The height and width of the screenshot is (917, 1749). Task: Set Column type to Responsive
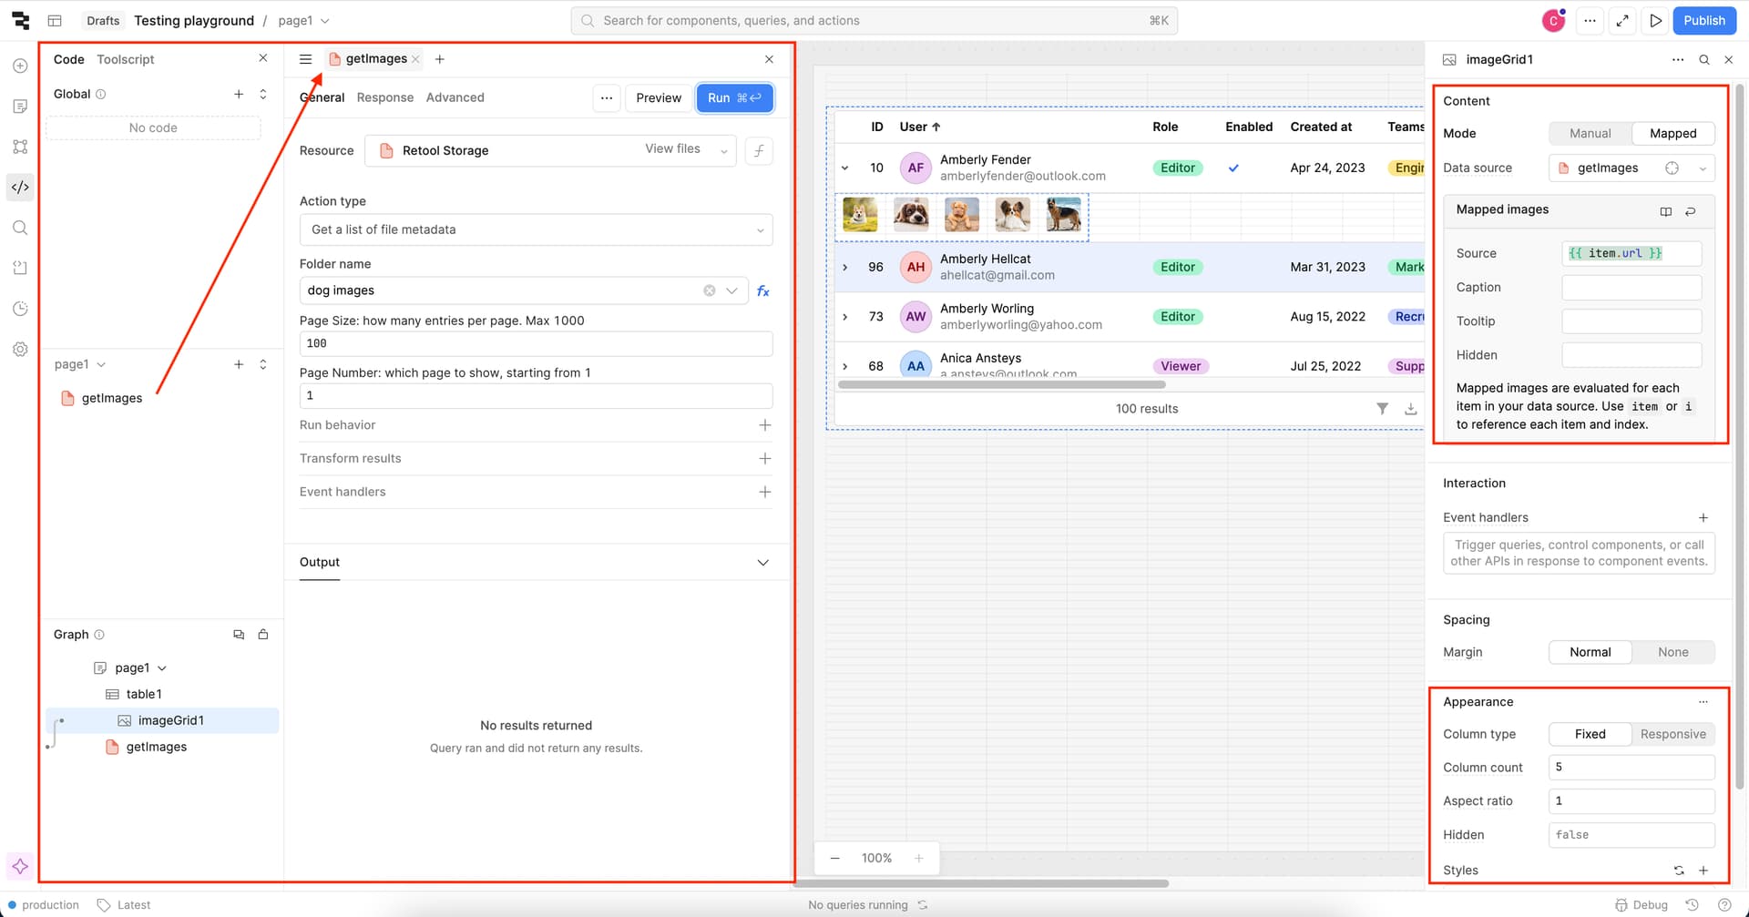1672,734
